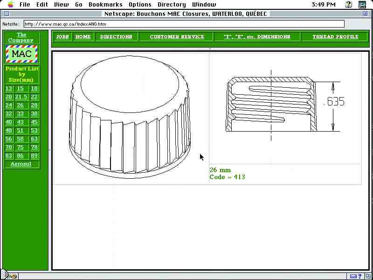
Task: Select size 43 in product list
Action: pos(21,122)
